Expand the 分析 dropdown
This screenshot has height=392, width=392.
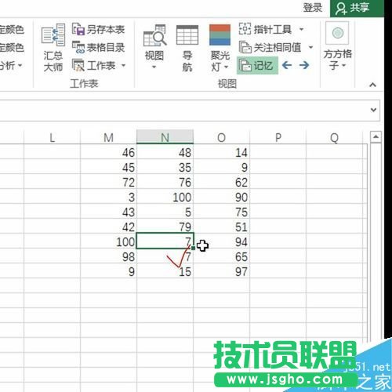[20, 65]
